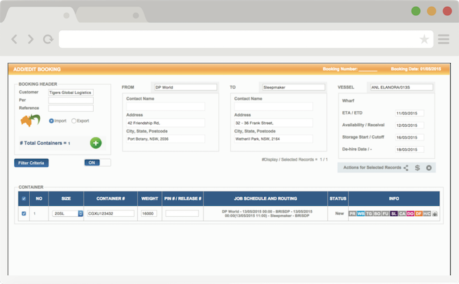The image size is (459, 284).
Task: Click the PIN # / RELEASE # input field
Action: click(182, 213)
